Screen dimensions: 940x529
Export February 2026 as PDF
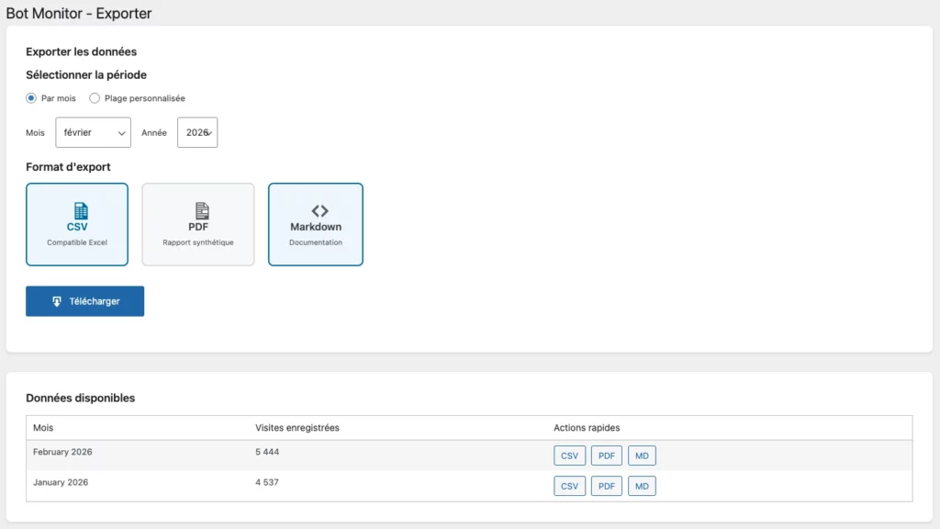[606, 456]
